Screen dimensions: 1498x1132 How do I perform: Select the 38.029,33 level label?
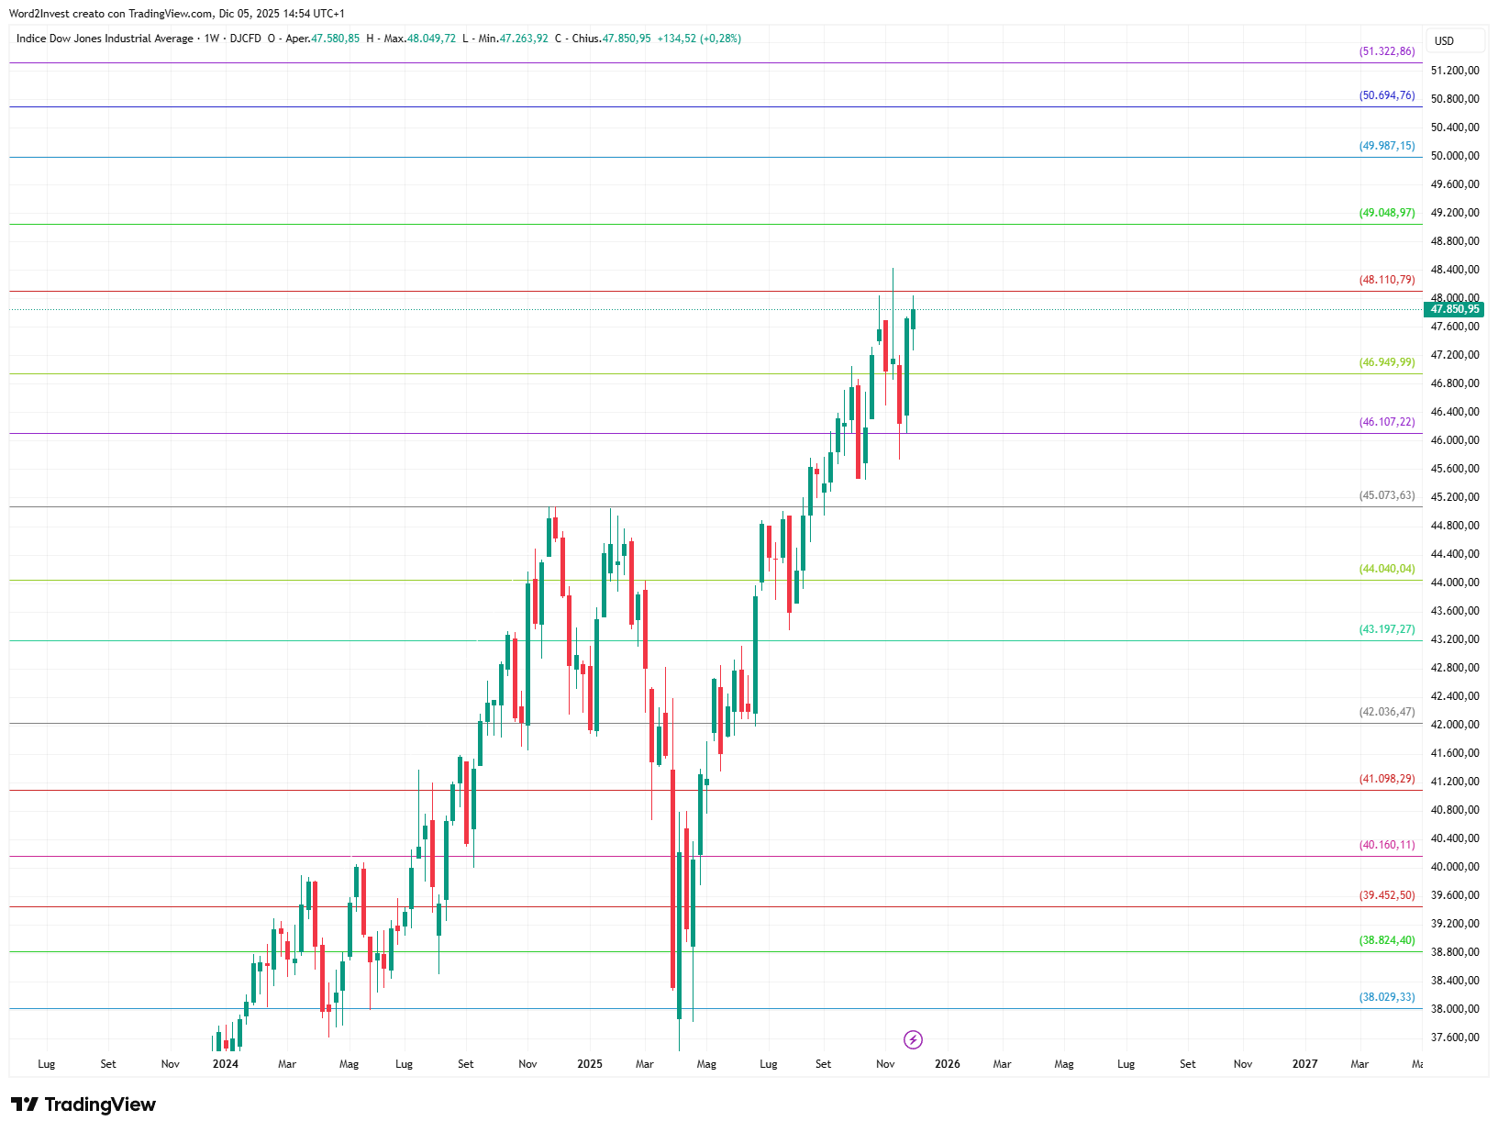1387,997
